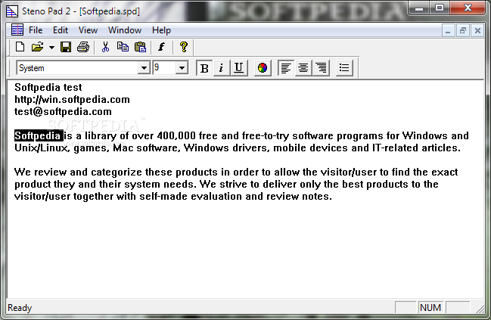The image size is (491, 320).
Task: Open the File menu
Action: (36, 30)
